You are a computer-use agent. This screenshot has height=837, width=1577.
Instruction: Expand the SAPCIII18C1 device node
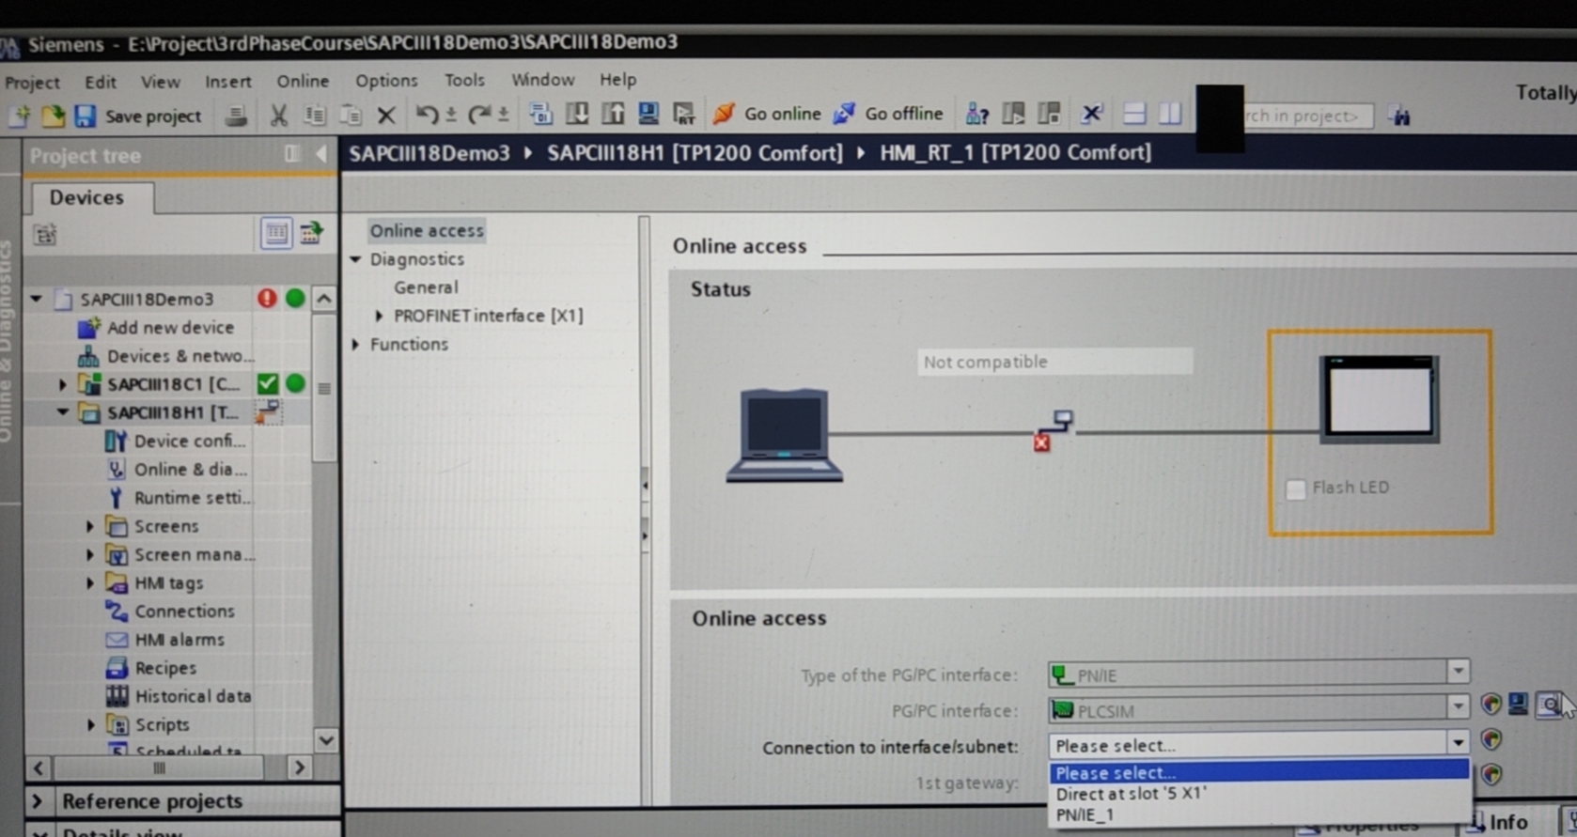62,384
